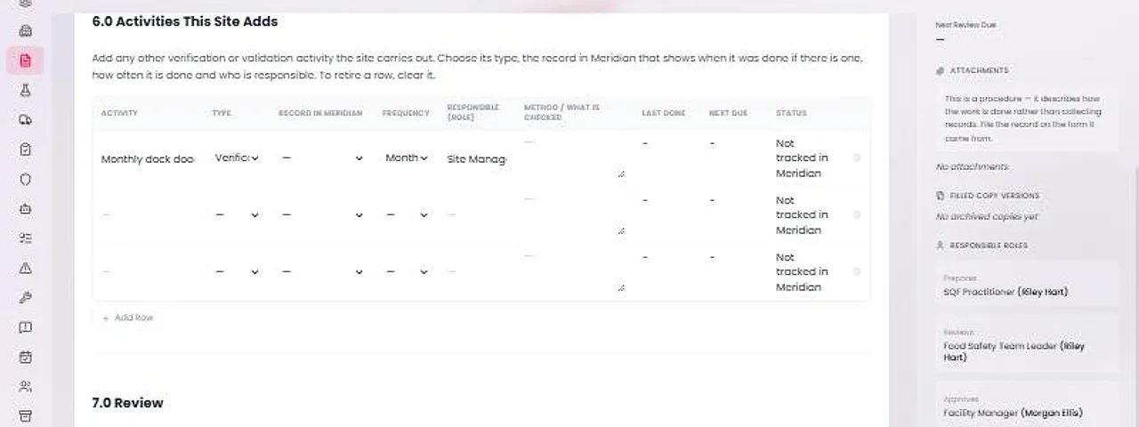Click Method textarea in third row
Image resolution: width=1139 pixels, height=427 pixels.
pyautogui.click(x=574, y=271)
